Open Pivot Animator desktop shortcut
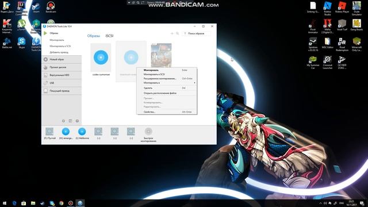 click(x=313, y=26)
